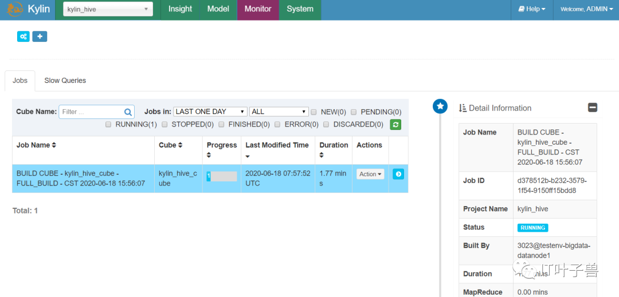Open job detail arrow for kylin_hive_cube row
The width and height of the screenshot is (619, 297).
(398, 174)
